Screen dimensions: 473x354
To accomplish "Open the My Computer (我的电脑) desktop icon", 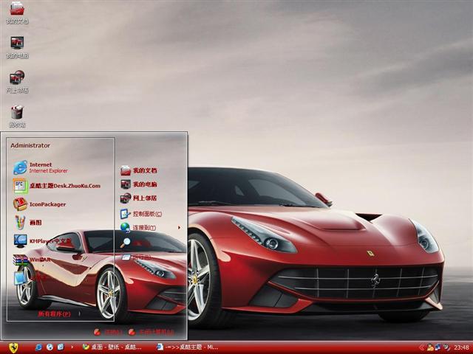I will point(17,47).
